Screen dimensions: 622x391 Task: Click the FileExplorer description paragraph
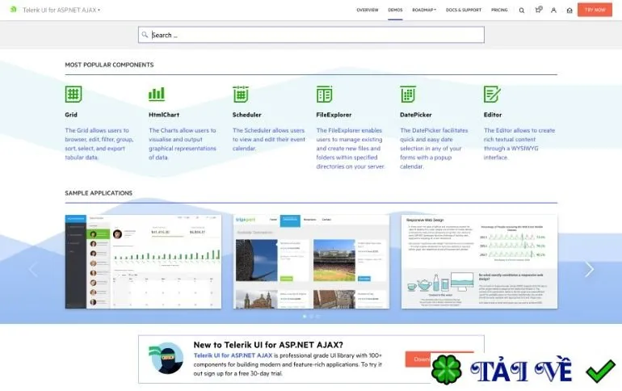[351, 149]
